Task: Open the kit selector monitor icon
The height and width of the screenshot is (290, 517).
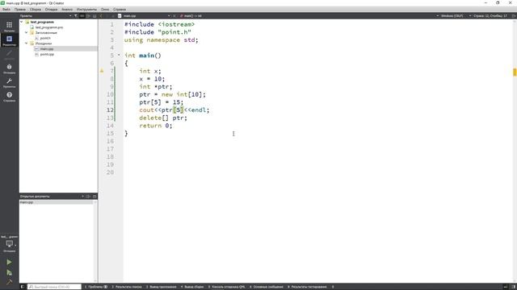Action: click(x=9, y=243)
